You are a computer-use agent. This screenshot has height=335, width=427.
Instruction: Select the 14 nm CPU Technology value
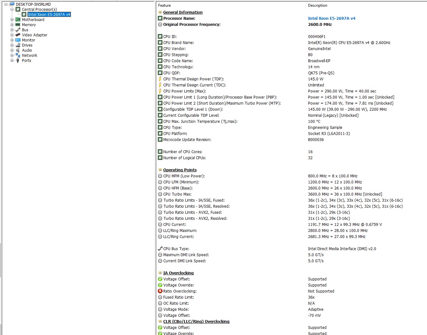pyautogui.click(x=314, y=67)
